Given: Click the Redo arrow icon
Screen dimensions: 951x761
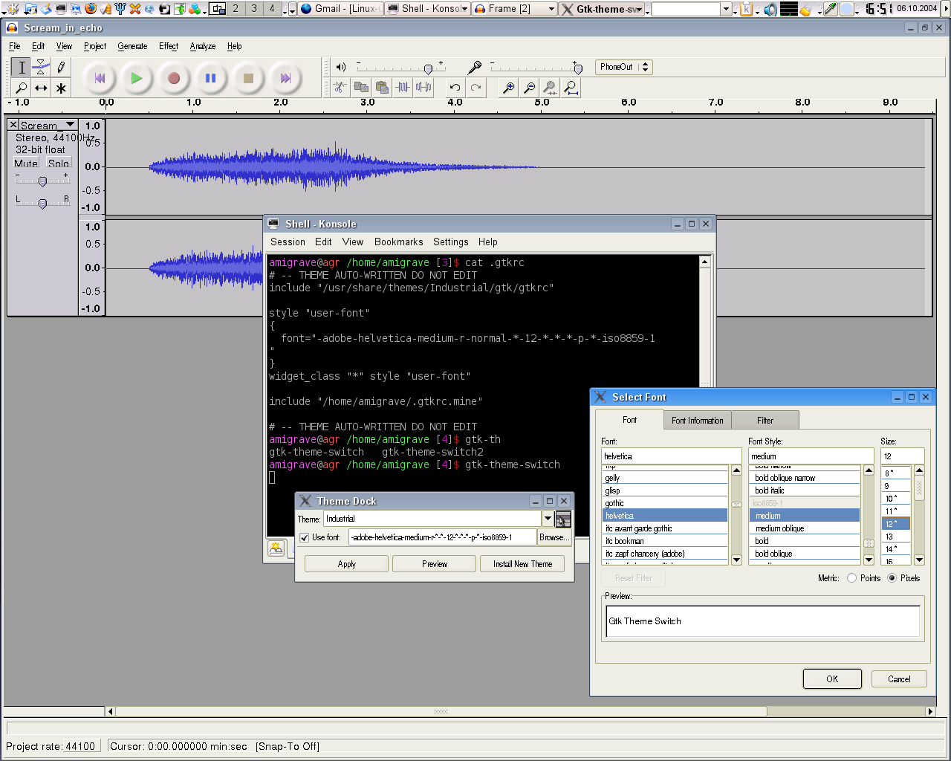Looking at the screenshot, I should pos(475,88).
